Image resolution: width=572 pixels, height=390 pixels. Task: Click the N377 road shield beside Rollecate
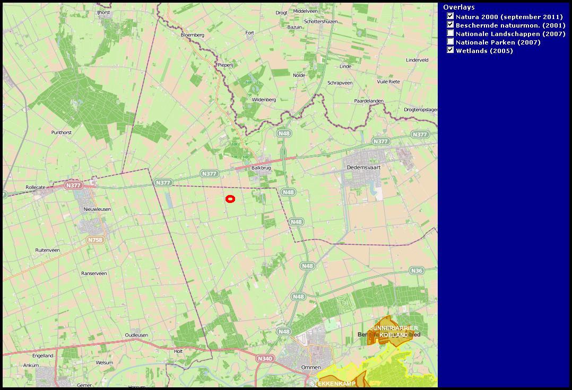73,185
